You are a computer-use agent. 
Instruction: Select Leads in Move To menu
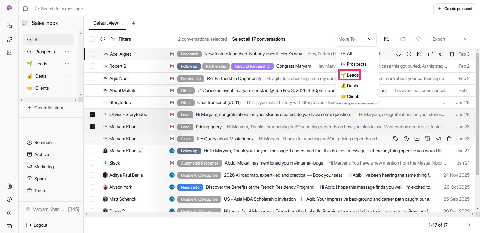[x=350, y=75]
